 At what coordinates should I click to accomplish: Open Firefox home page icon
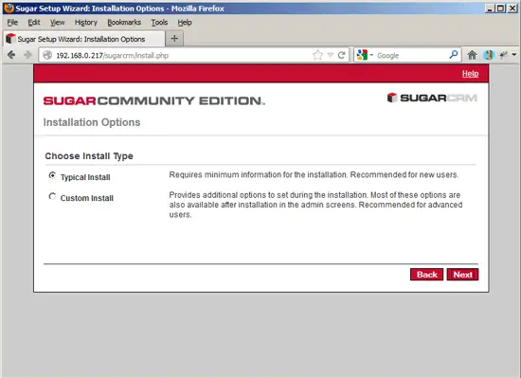tap(472, 55)
